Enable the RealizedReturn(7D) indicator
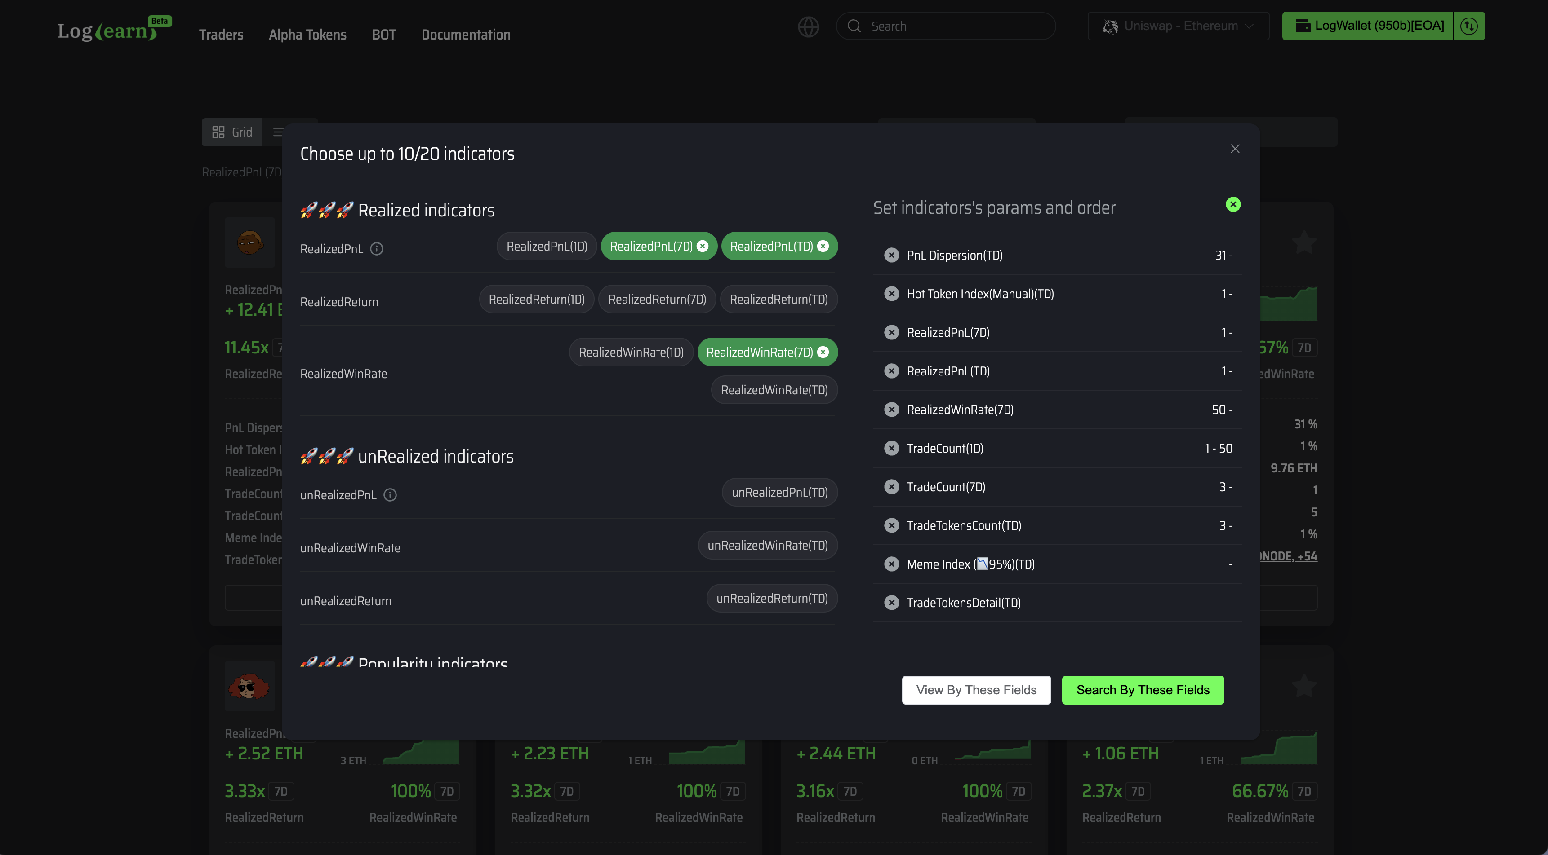The image size is (1548, 855). 657,299
